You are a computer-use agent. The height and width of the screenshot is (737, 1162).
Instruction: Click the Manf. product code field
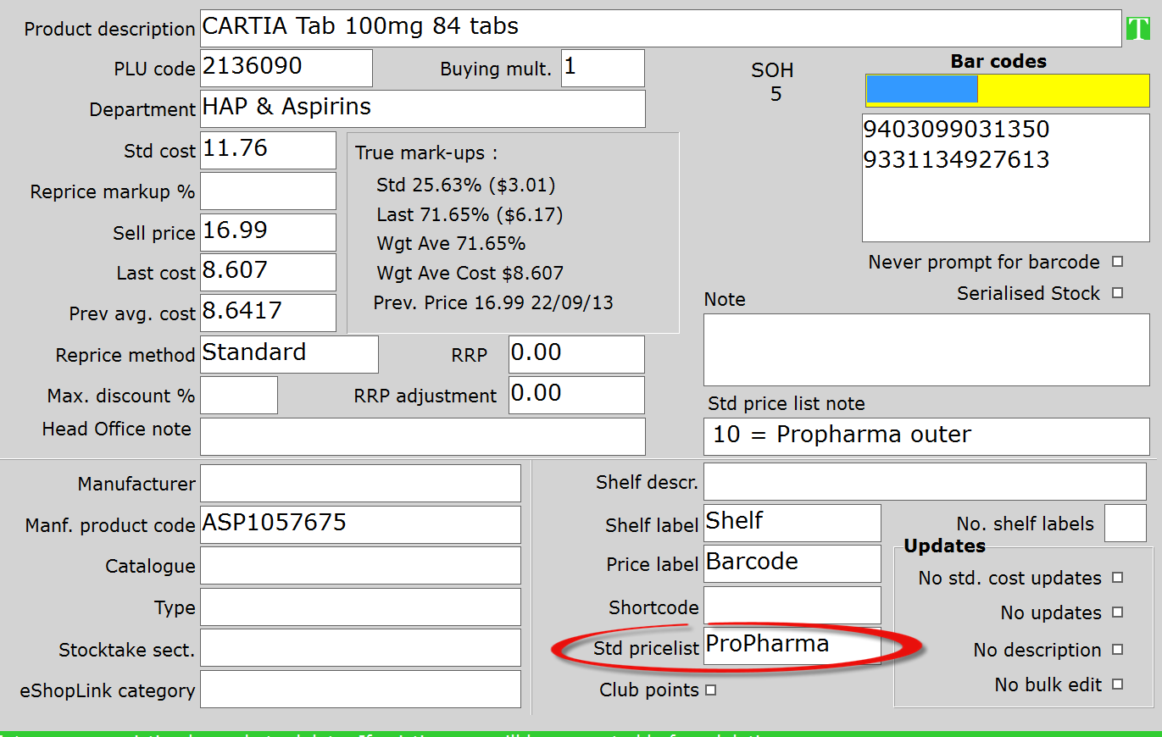[x=360, y=524]
